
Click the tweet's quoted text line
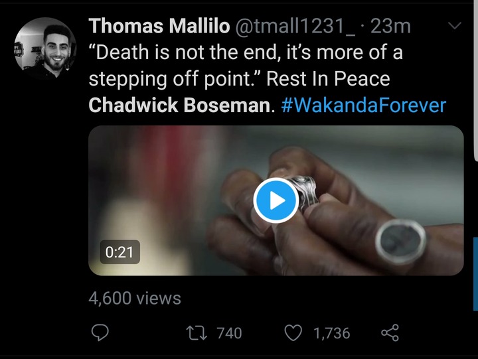point(246,52)
